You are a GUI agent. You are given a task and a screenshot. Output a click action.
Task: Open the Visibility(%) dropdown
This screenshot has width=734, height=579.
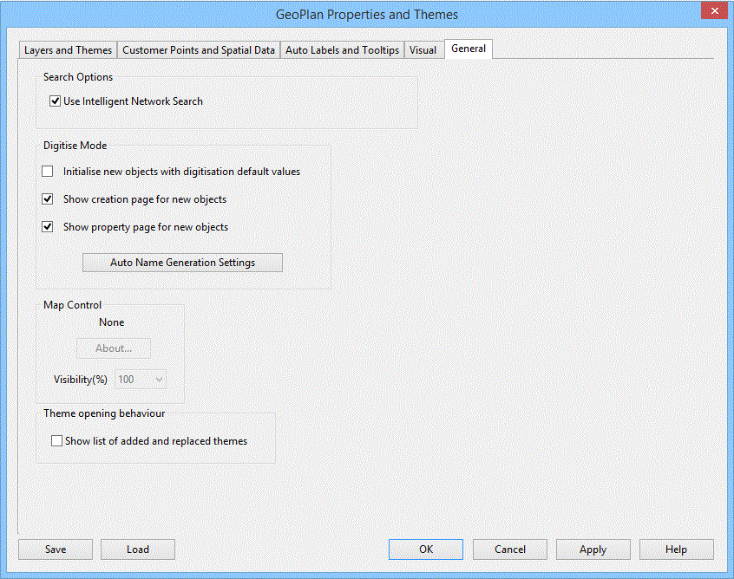[x=141, y=380]
